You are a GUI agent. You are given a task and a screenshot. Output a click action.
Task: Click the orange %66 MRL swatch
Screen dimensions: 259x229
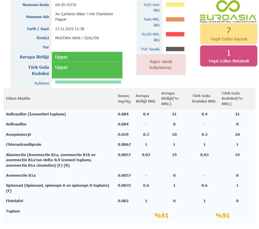point(175,19)
